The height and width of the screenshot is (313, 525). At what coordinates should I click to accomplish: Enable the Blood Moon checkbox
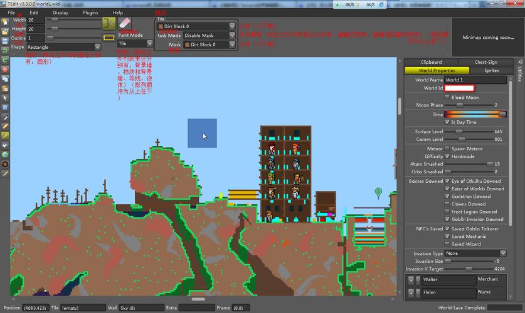[447, 97]
